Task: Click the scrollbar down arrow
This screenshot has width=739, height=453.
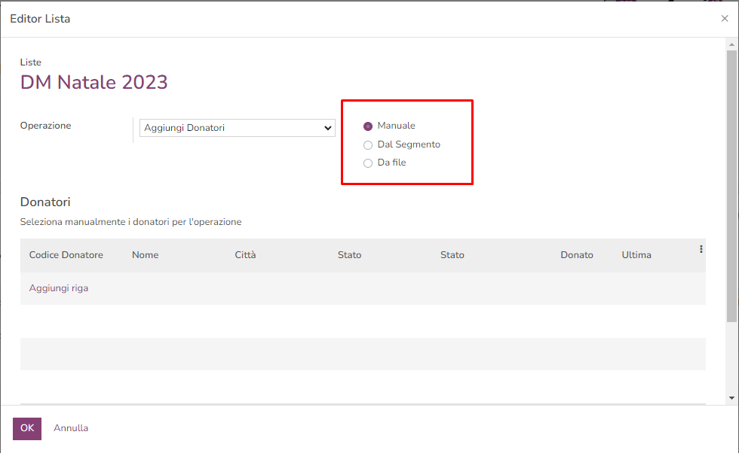Action: point(731,397)
